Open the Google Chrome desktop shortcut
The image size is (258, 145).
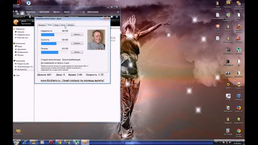[239, 133]
